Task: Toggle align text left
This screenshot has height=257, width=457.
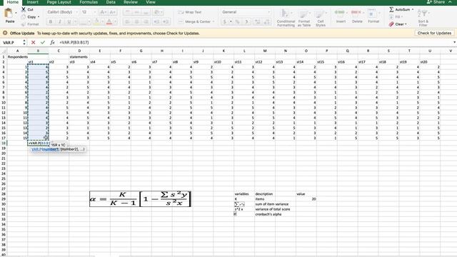Action: click(127, 22)
